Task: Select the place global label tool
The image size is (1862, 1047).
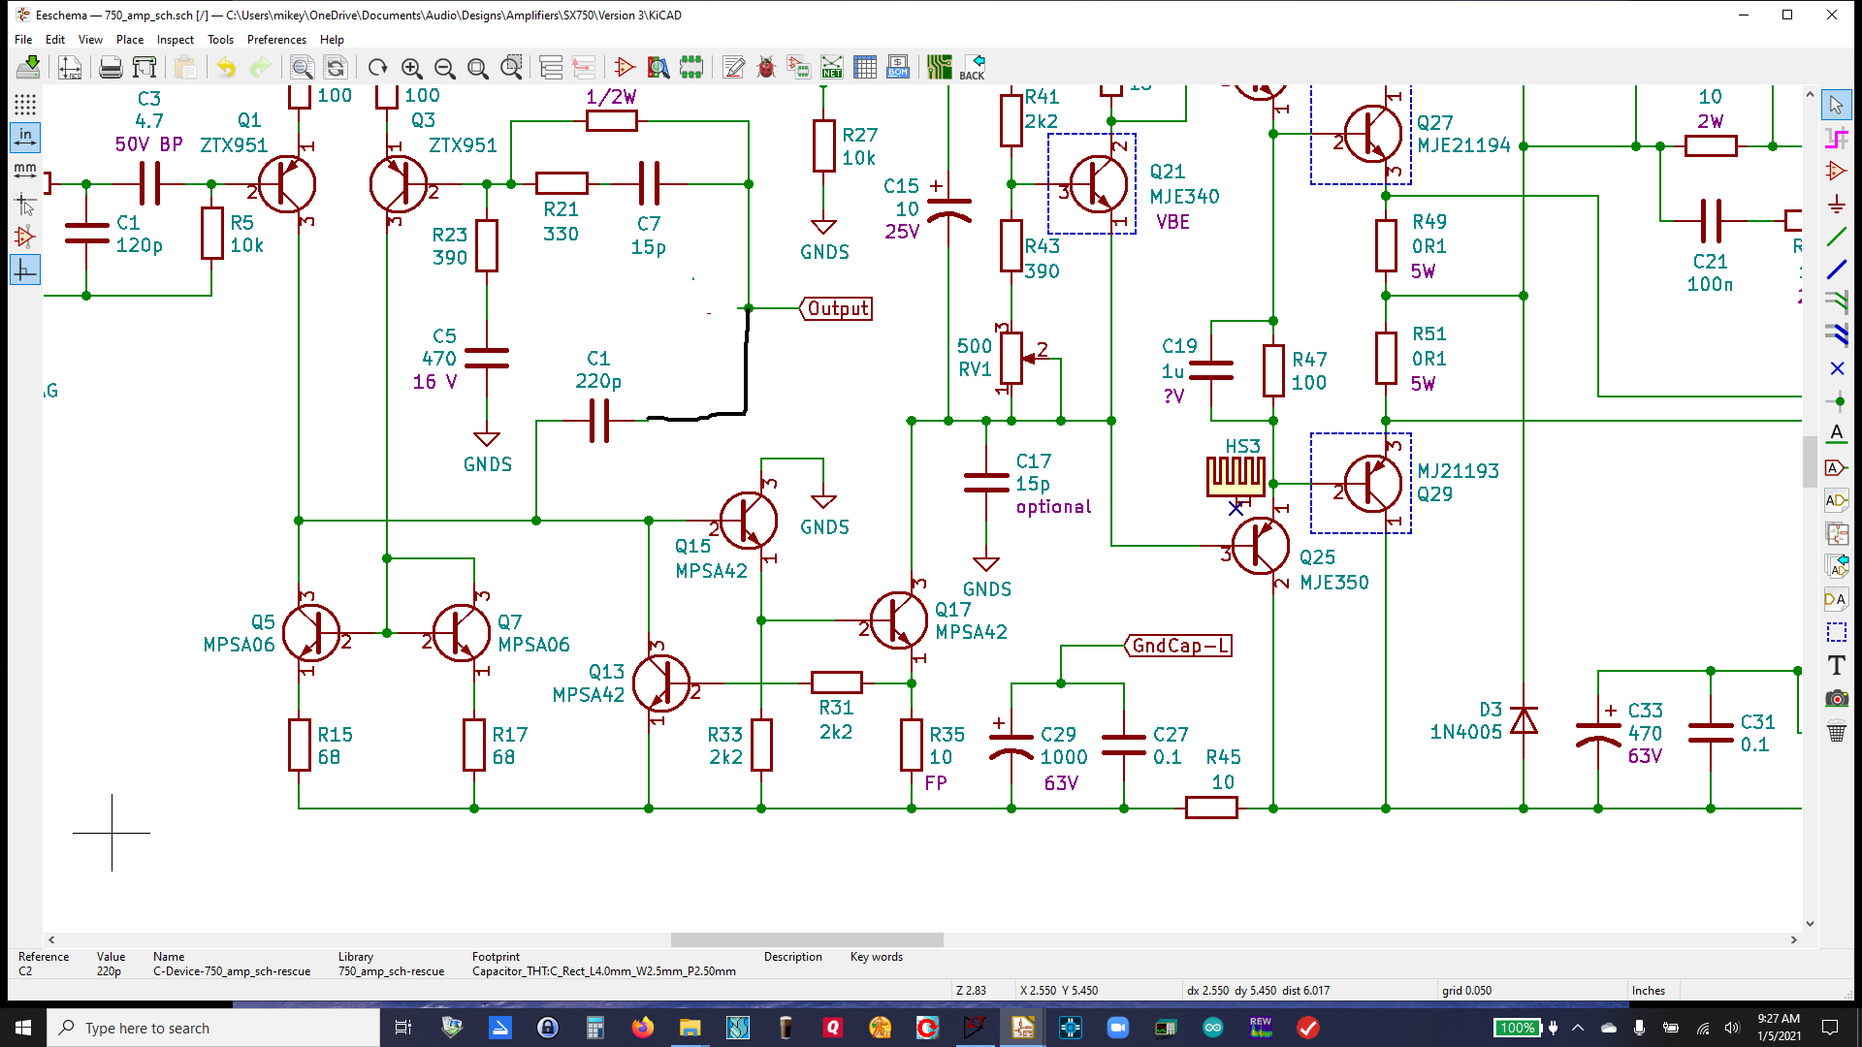Action: 1836,467
